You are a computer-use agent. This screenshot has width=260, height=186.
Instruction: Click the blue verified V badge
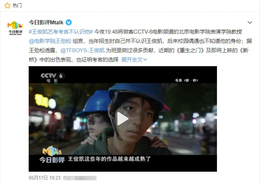click(x=69, y=23)
